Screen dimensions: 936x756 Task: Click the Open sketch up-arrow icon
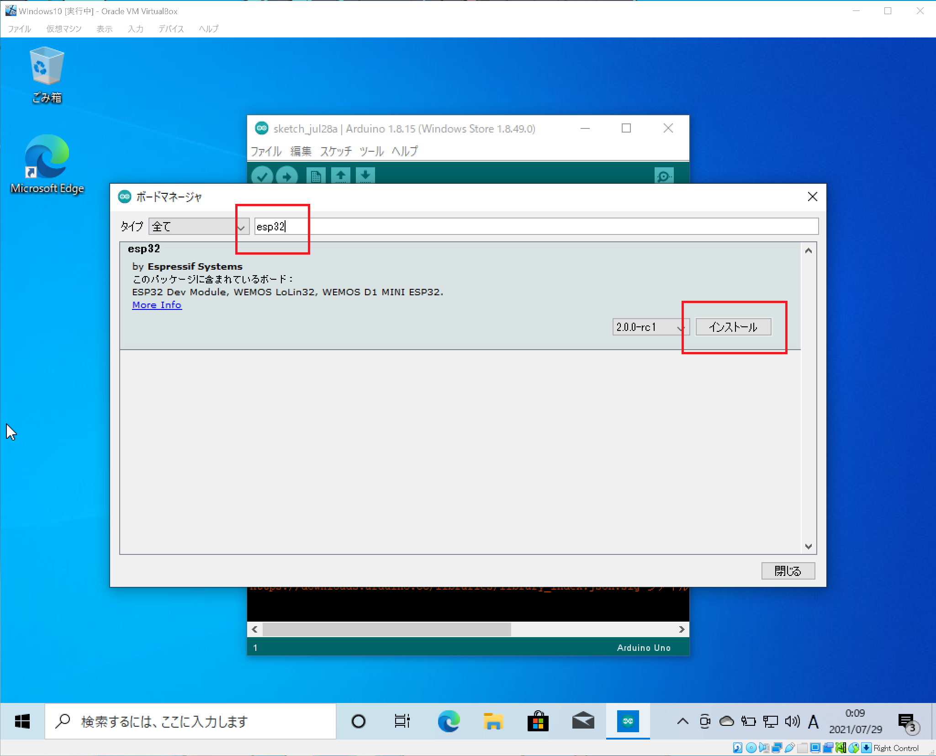pos(340,176)
